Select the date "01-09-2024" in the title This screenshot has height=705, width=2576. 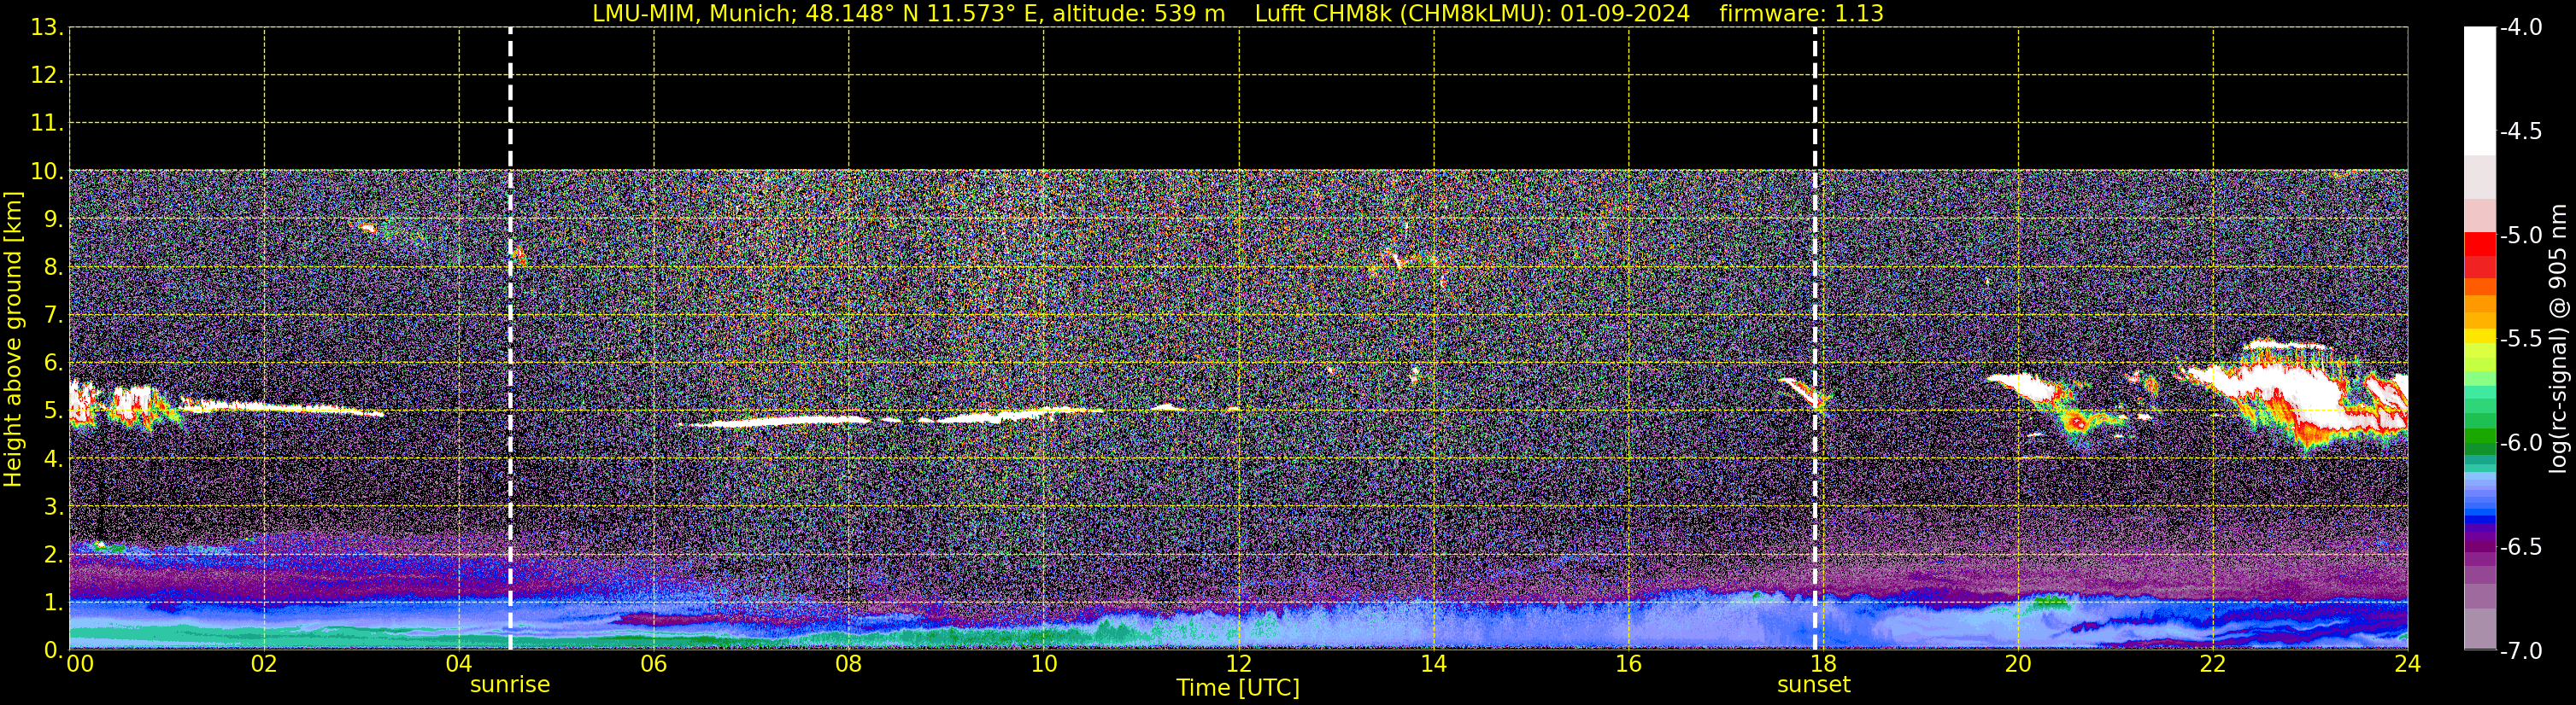pyautogui.click(x=1625, y=13)
